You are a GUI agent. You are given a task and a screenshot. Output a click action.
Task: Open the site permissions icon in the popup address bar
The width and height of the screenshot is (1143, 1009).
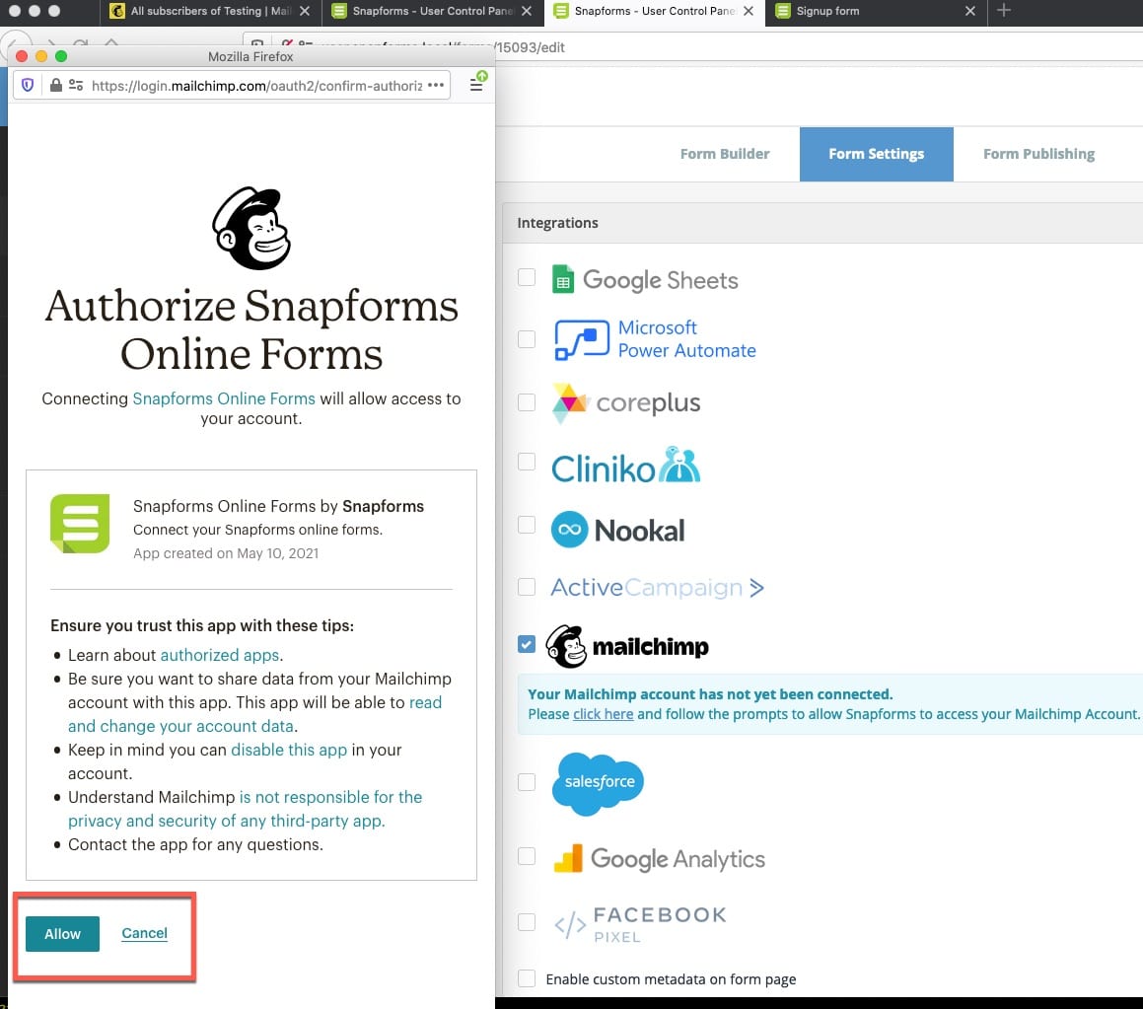click(76, 85)
